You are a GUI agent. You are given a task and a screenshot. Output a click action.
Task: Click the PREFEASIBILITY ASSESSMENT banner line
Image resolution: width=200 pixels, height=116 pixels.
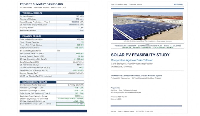148,46
